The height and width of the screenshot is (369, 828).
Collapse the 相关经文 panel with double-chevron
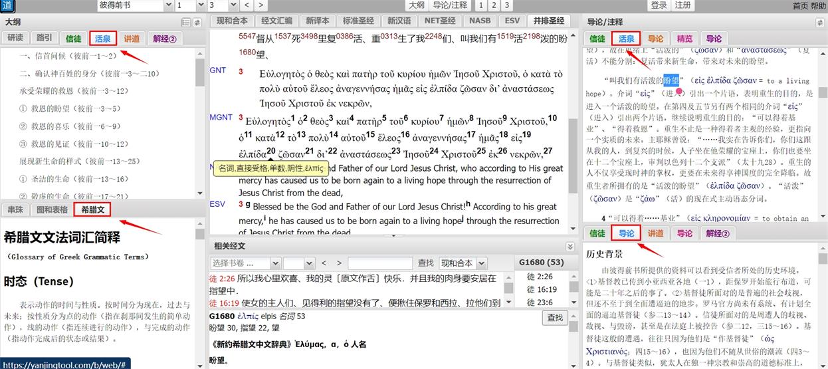[569, 246]
